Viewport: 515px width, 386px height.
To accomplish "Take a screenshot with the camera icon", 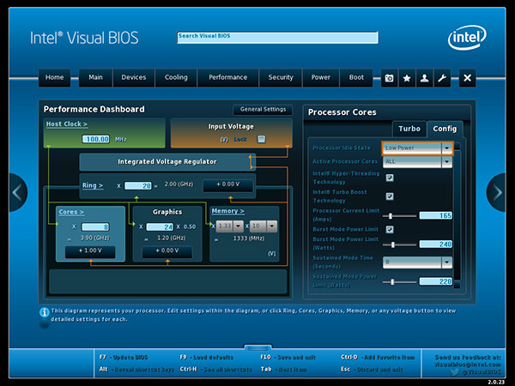I will (x=389, y=78).
